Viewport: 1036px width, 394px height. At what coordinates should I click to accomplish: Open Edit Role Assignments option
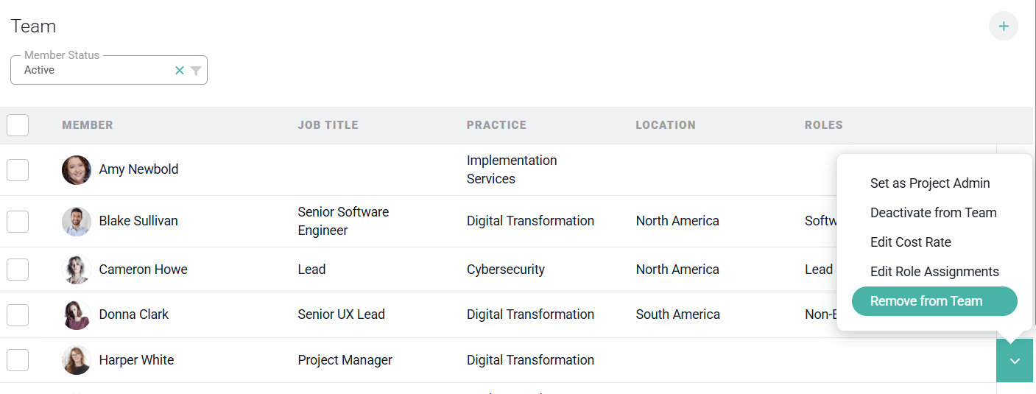click(934, 272)
